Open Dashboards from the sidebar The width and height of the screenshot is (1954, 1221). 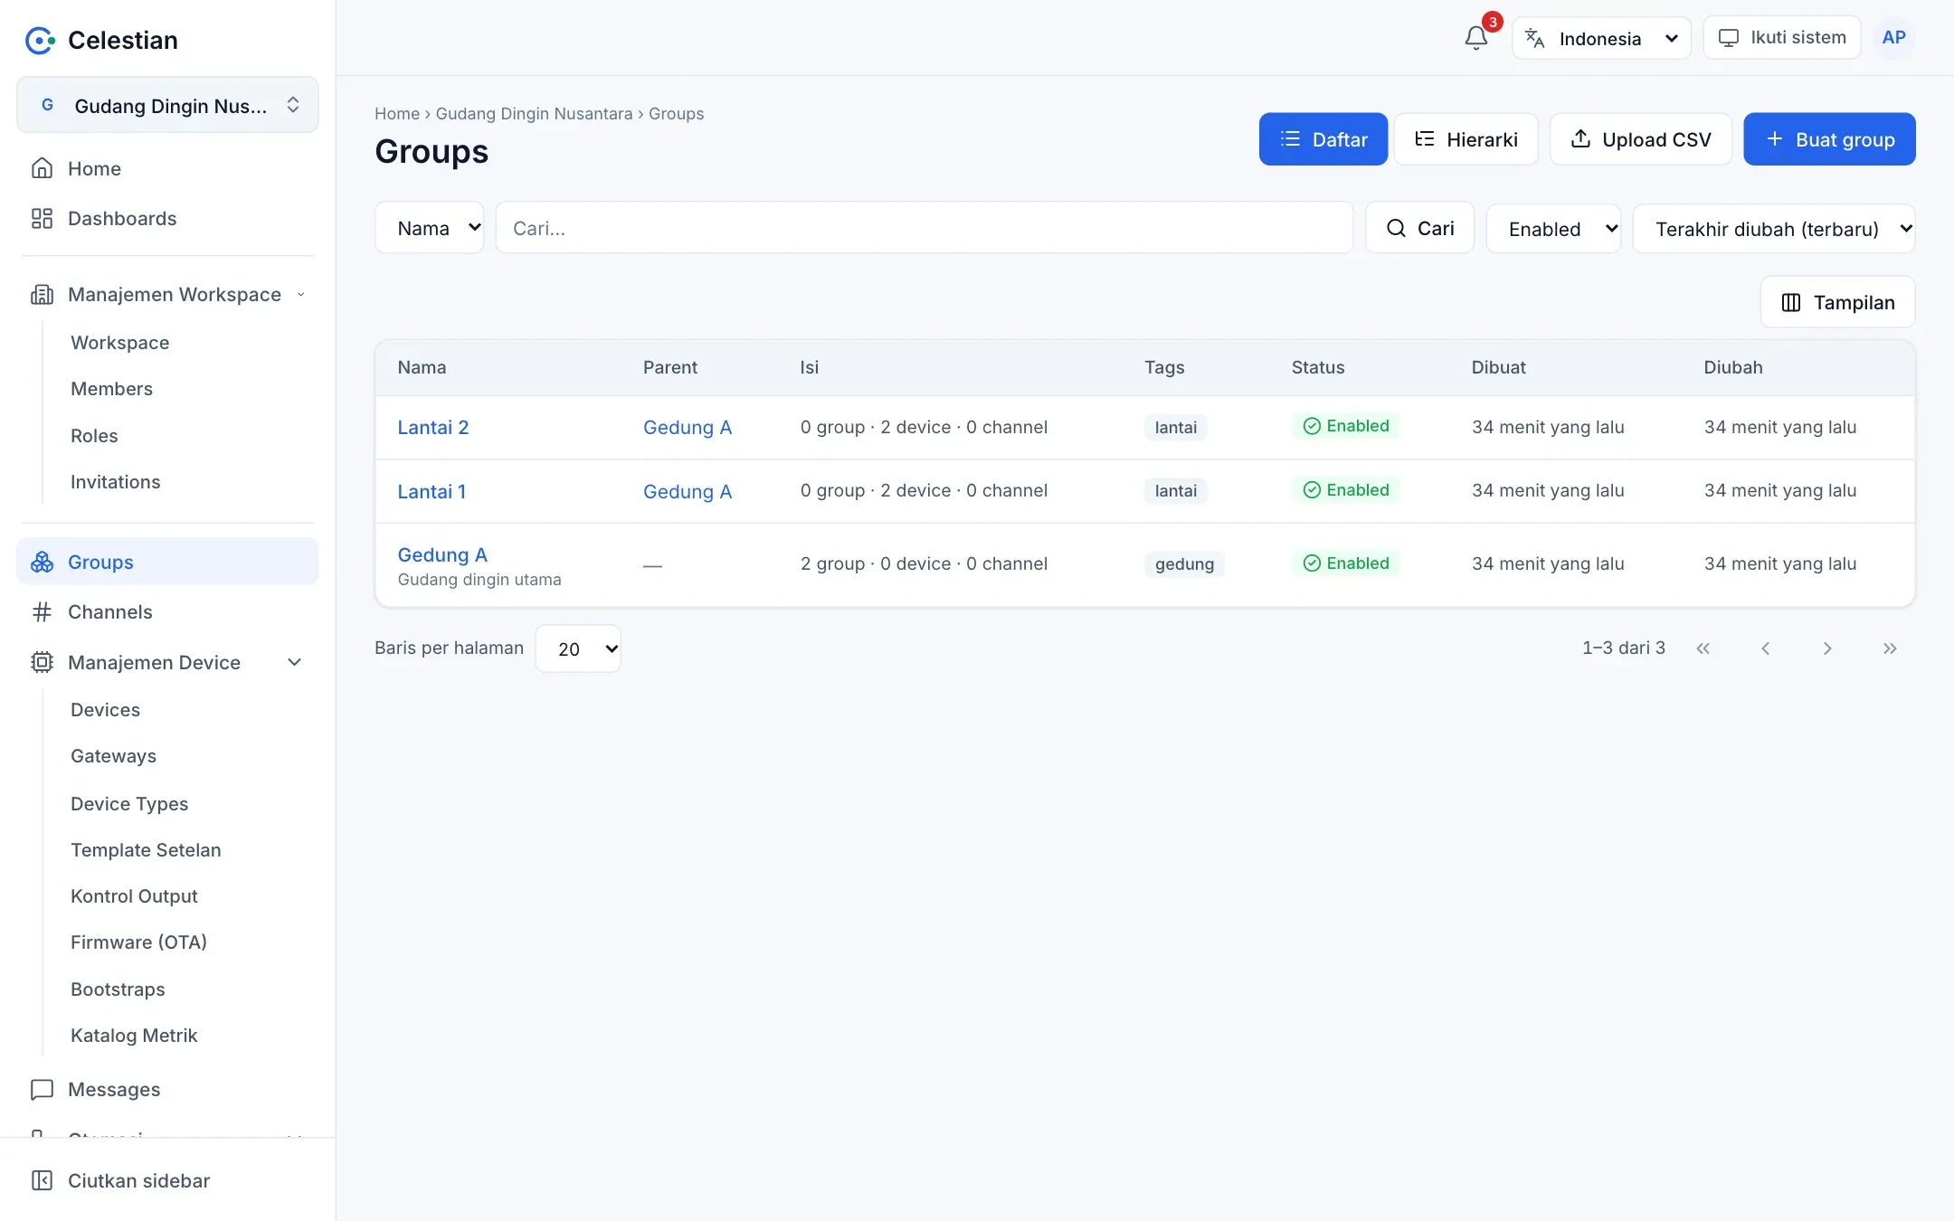167,218
